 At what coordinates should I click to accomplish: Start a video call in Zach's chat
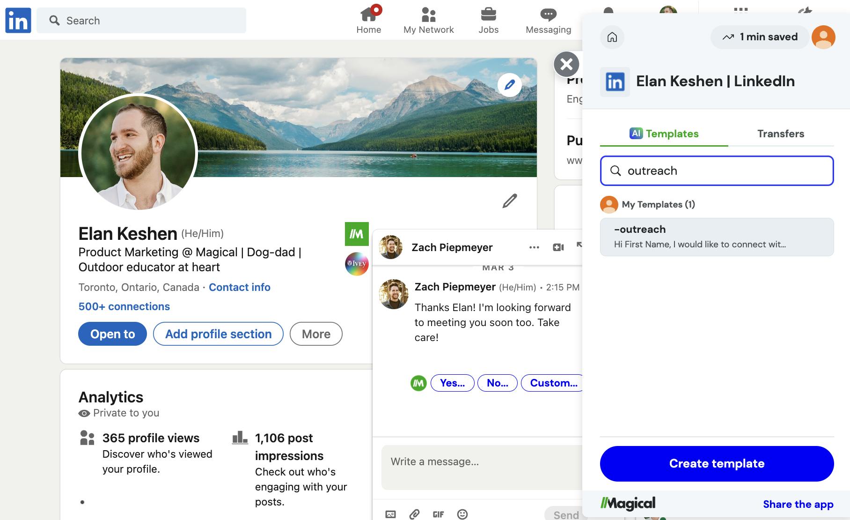(x=558, y=247)
